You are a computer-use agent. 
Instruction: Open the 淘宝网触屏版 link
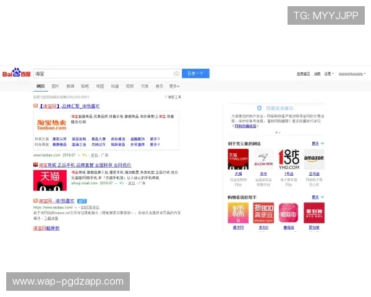coord(46,228)
